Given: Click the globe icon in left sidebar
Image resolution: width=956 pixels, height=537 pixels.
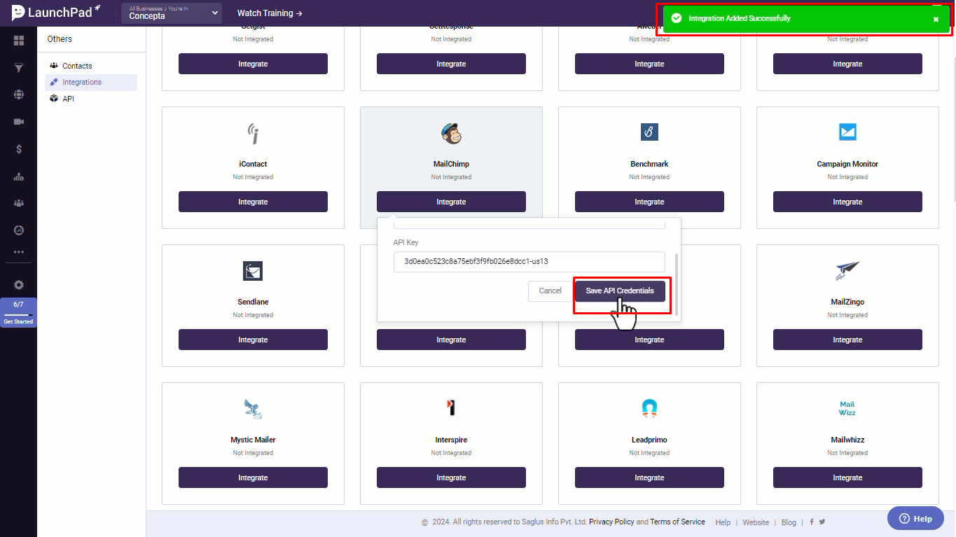Looking at the screenshot, I should coord(19,95).
